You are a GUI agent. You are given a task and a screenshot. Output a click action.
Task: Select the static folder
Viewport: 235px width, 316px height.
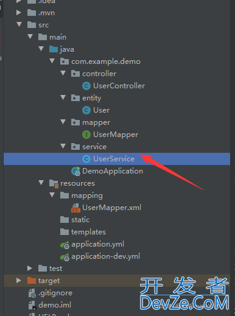point(75,220)
